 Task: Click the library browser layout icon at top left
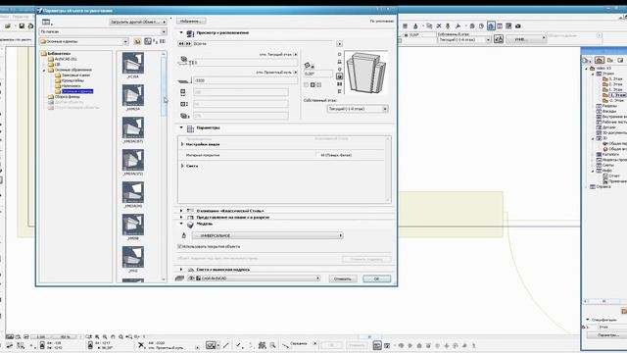pyautogui.click(x=47, y=22)
